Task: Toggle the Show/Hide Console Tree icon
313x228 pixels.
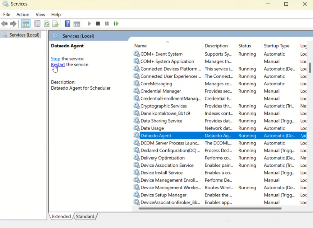Action: (x=26, y=24)
